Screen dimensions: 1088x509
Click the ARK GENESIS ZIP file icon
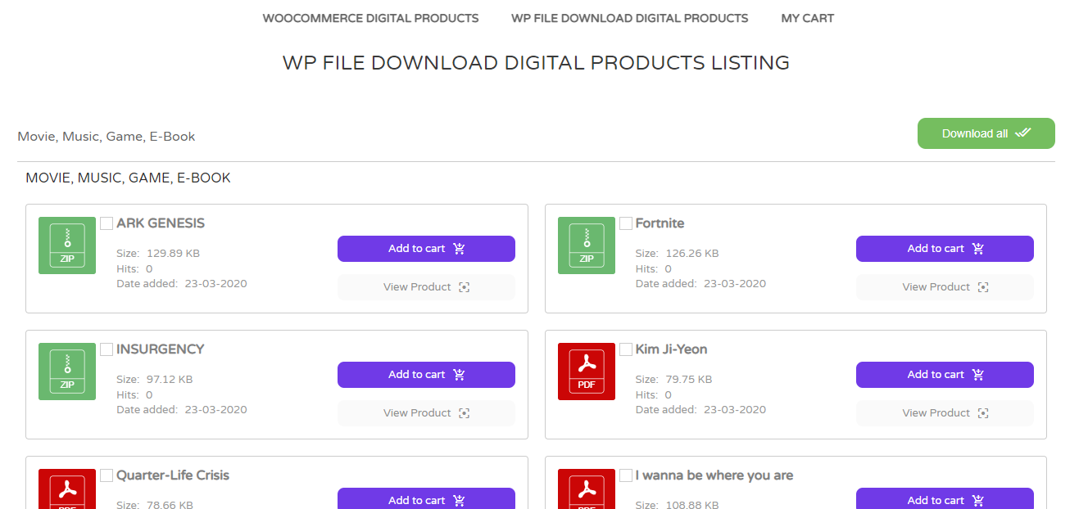[x=67, y=245]
